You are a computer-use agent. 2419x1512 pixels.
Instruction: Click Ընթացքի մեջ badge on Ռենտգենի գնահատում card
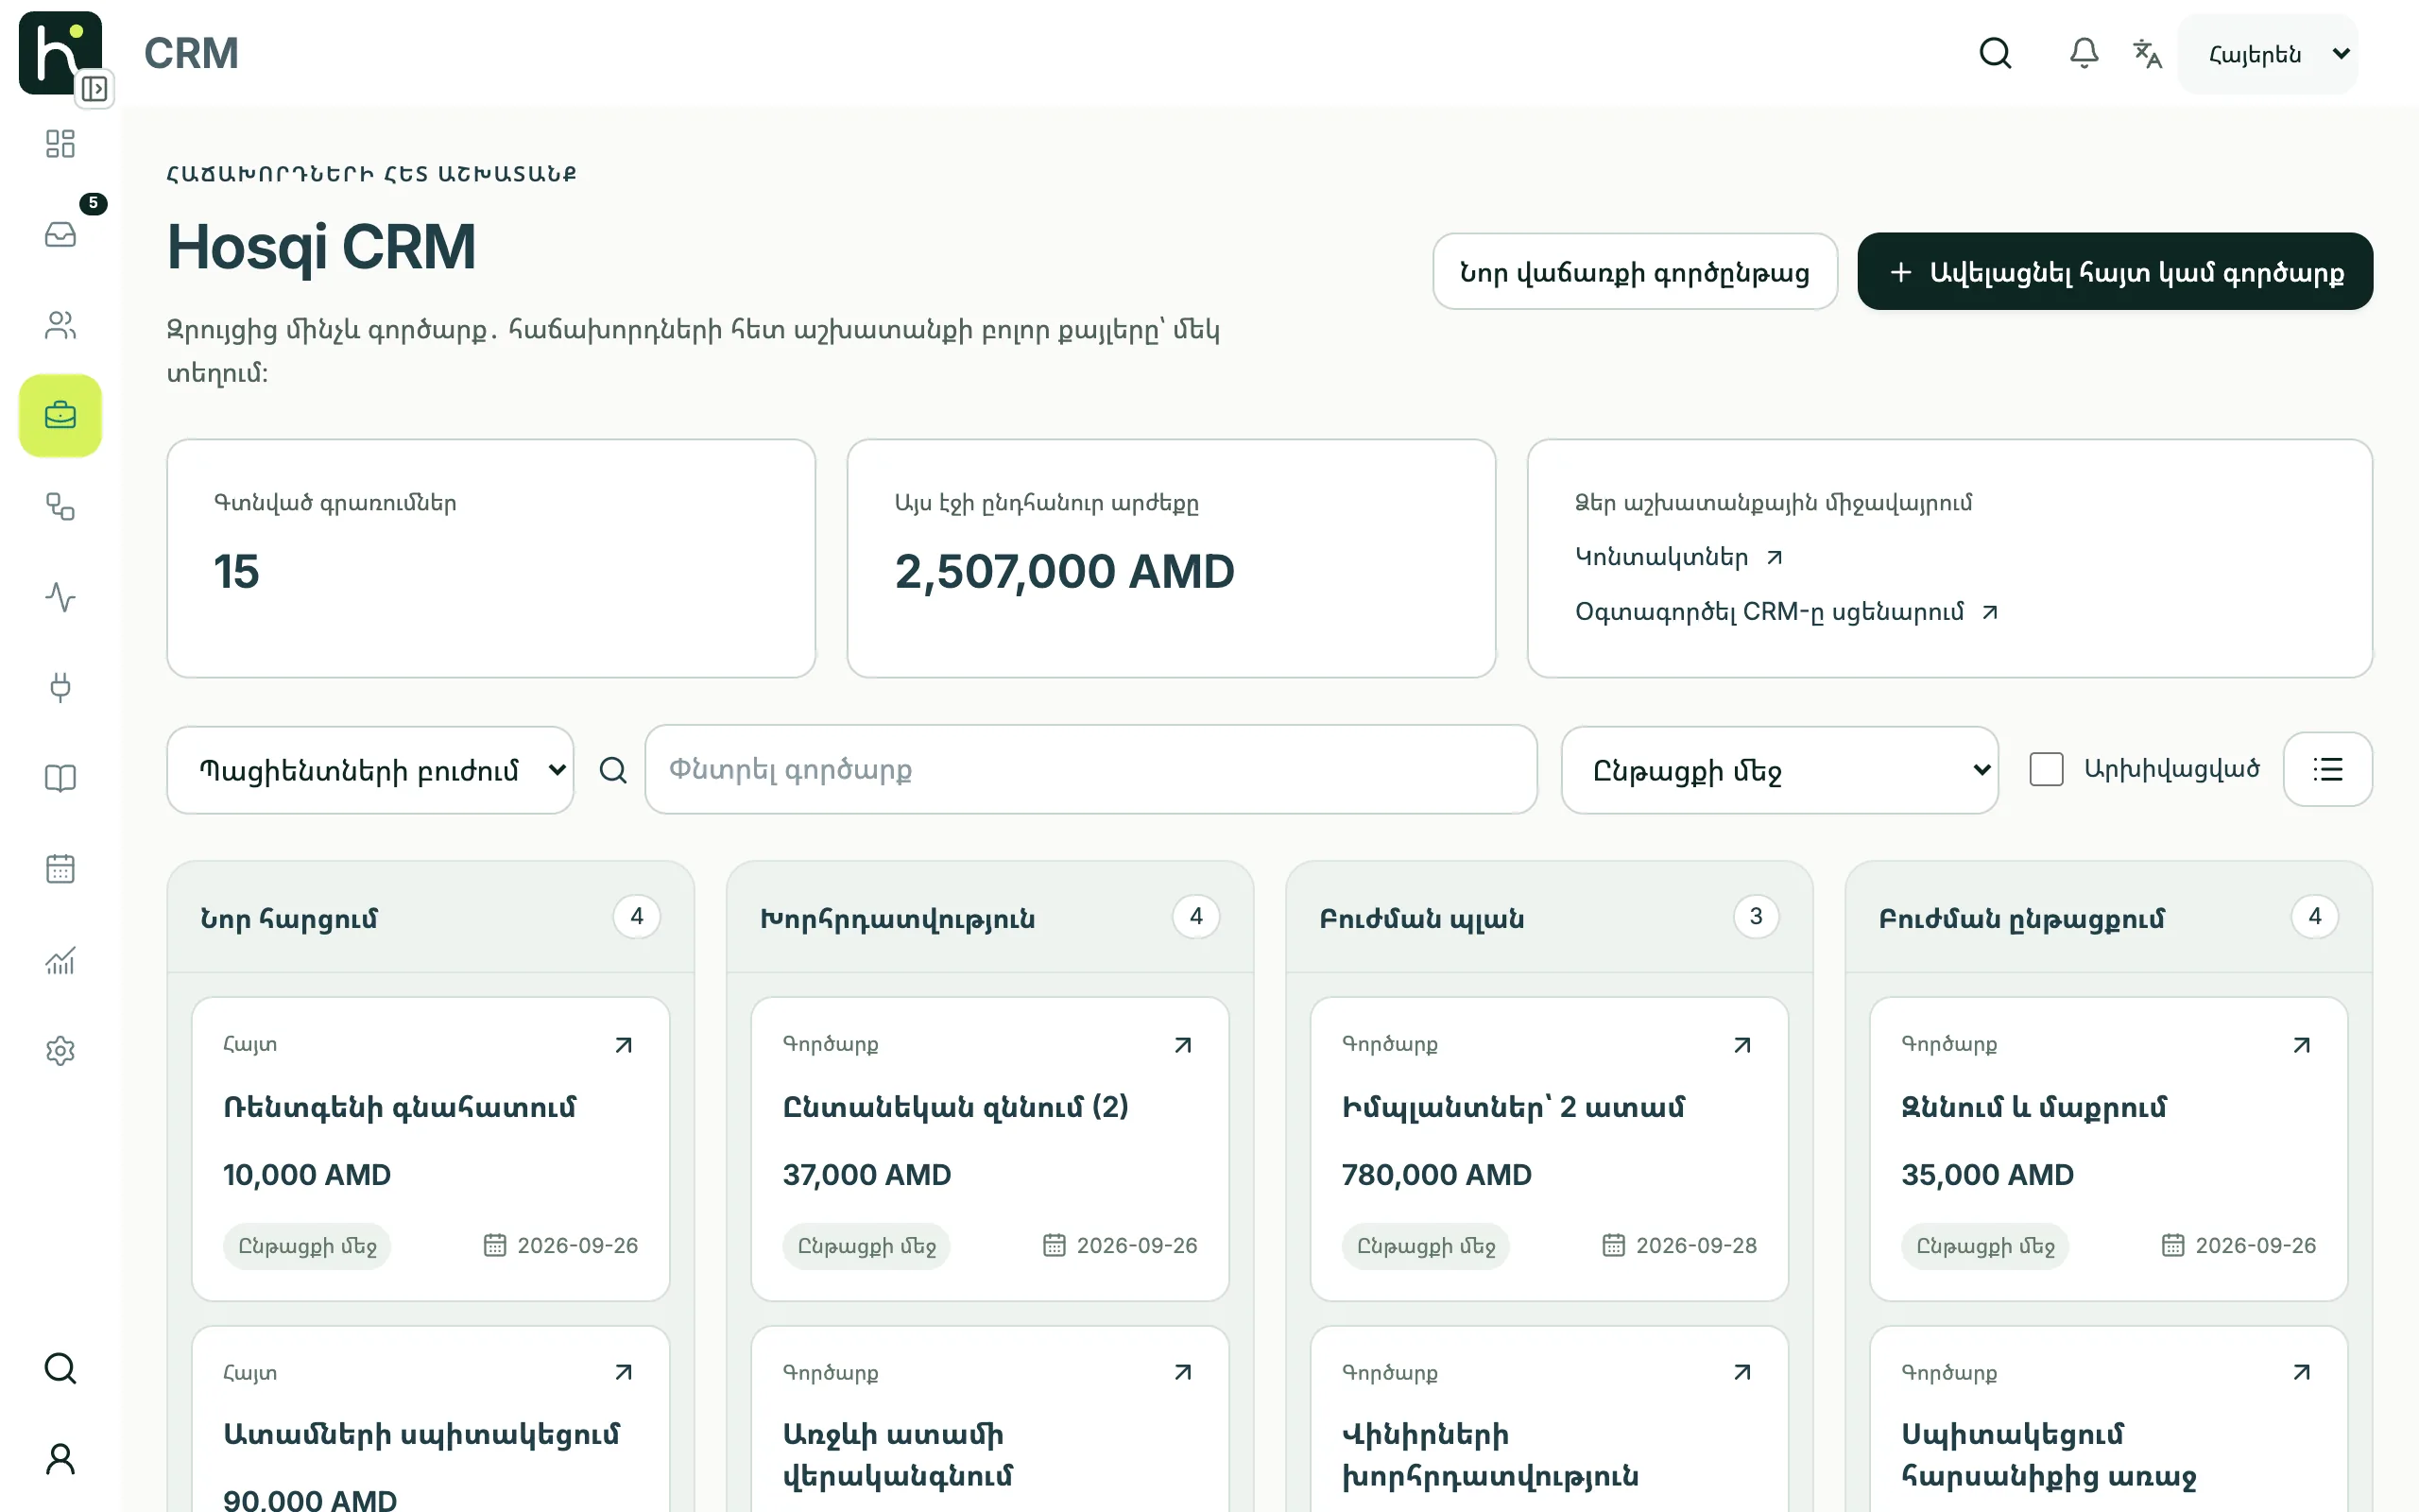point(307,1246)
